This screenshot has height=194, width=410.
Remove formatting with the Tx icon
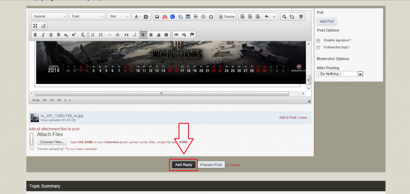click(x=82, y=35)
